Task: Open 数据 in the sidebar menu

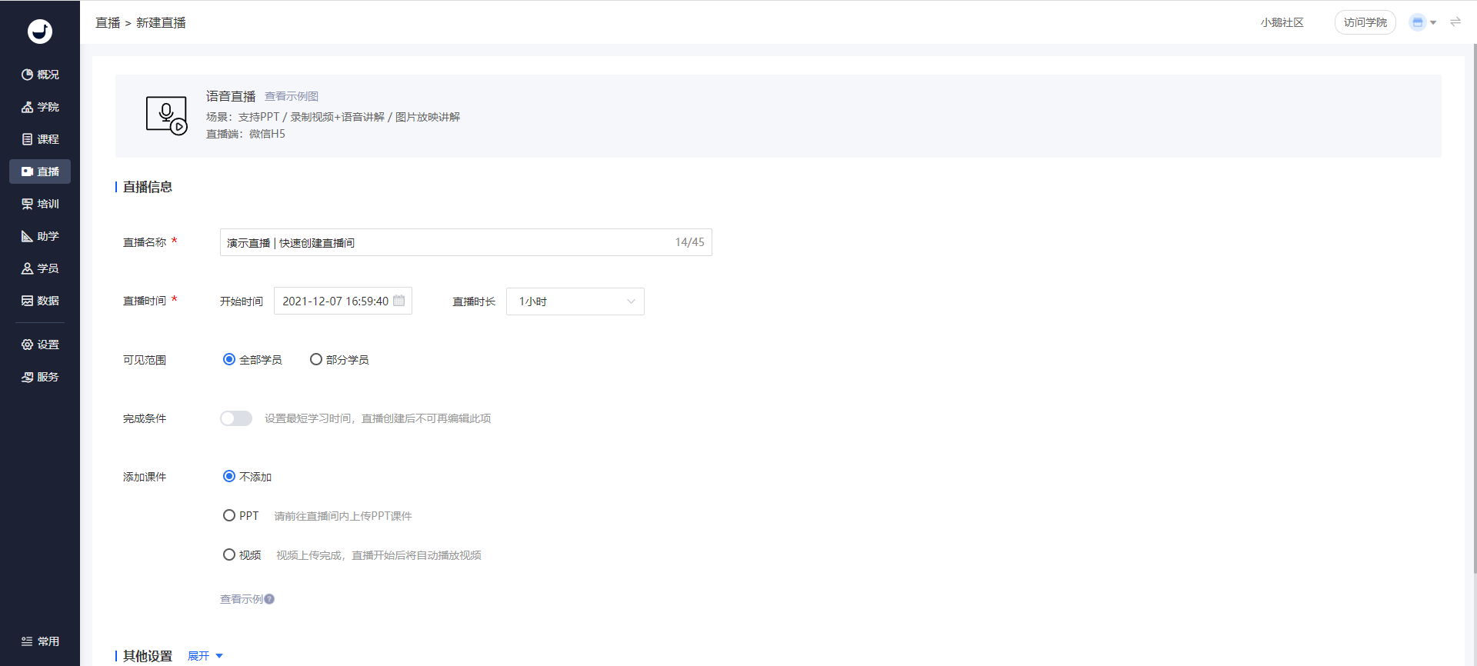Action: [40, 301]
